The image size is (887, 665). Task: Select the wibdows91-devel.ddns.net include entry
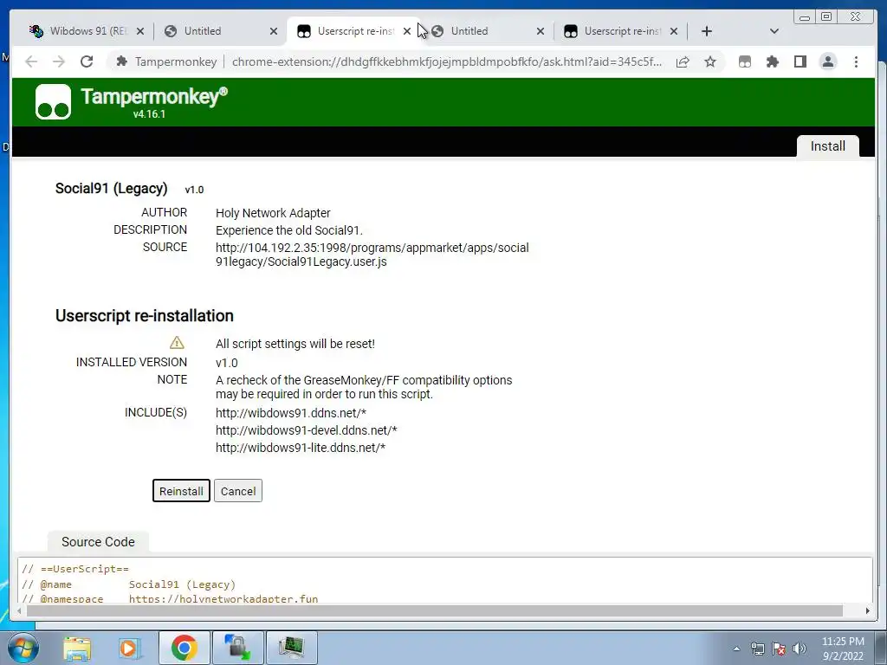pyautogui.click(x=306, y=430)
